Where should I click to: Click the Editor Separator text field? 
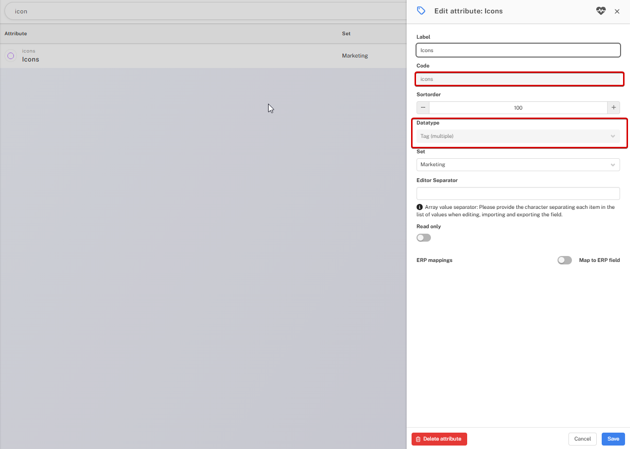tap(518, 193)
